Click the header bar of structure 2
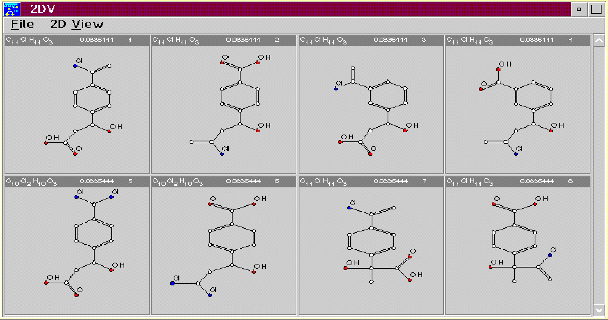 (x=224, y=40)
